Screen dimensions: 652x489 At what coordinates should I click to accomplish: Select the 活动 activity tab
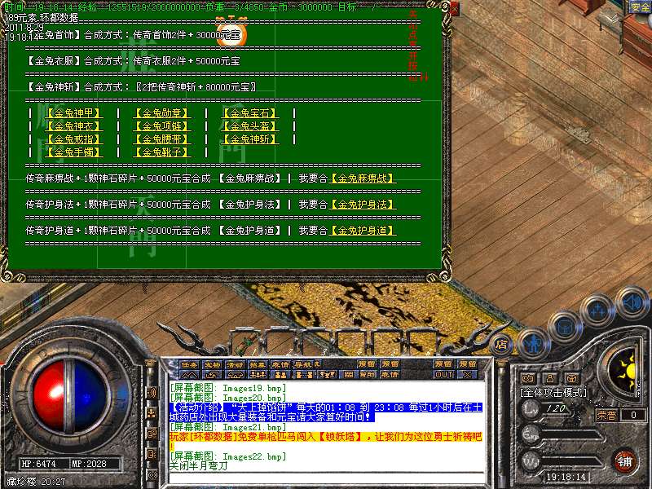235,364
